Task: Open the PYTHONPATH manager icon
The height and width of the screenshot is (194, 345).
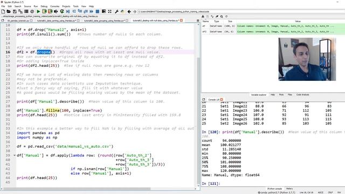Action: (122, 11)
